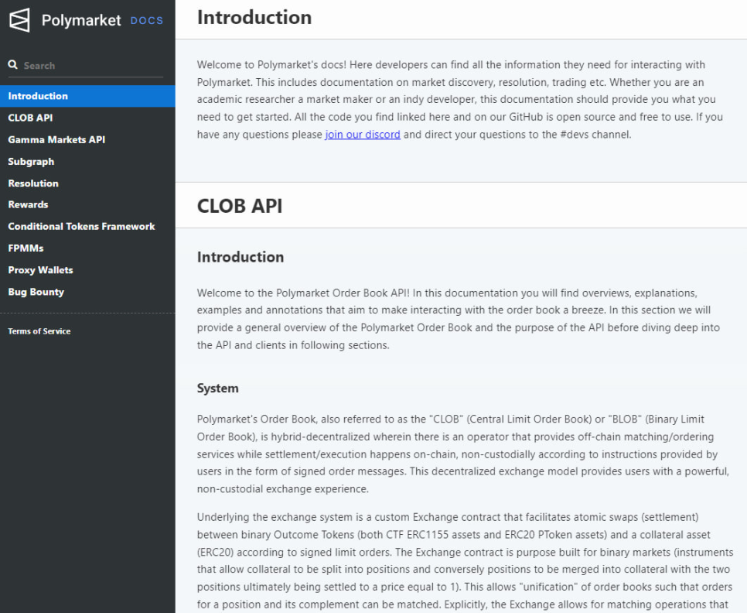
Task: Click the Polymarket wordmark text
Action: coord(81,20)
